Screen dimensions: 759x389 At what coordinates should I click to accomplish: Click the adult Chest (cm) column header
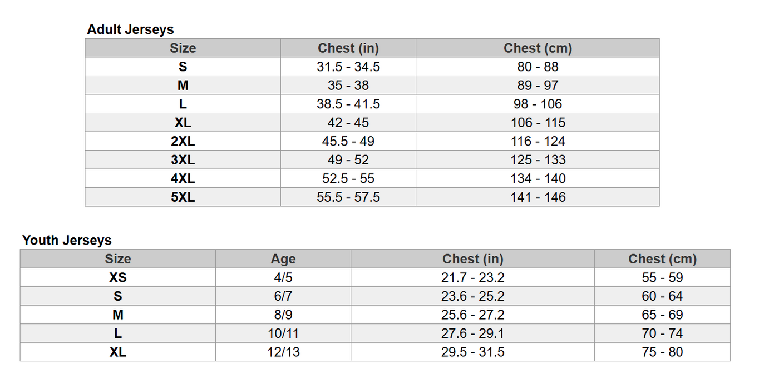(538, 48)
